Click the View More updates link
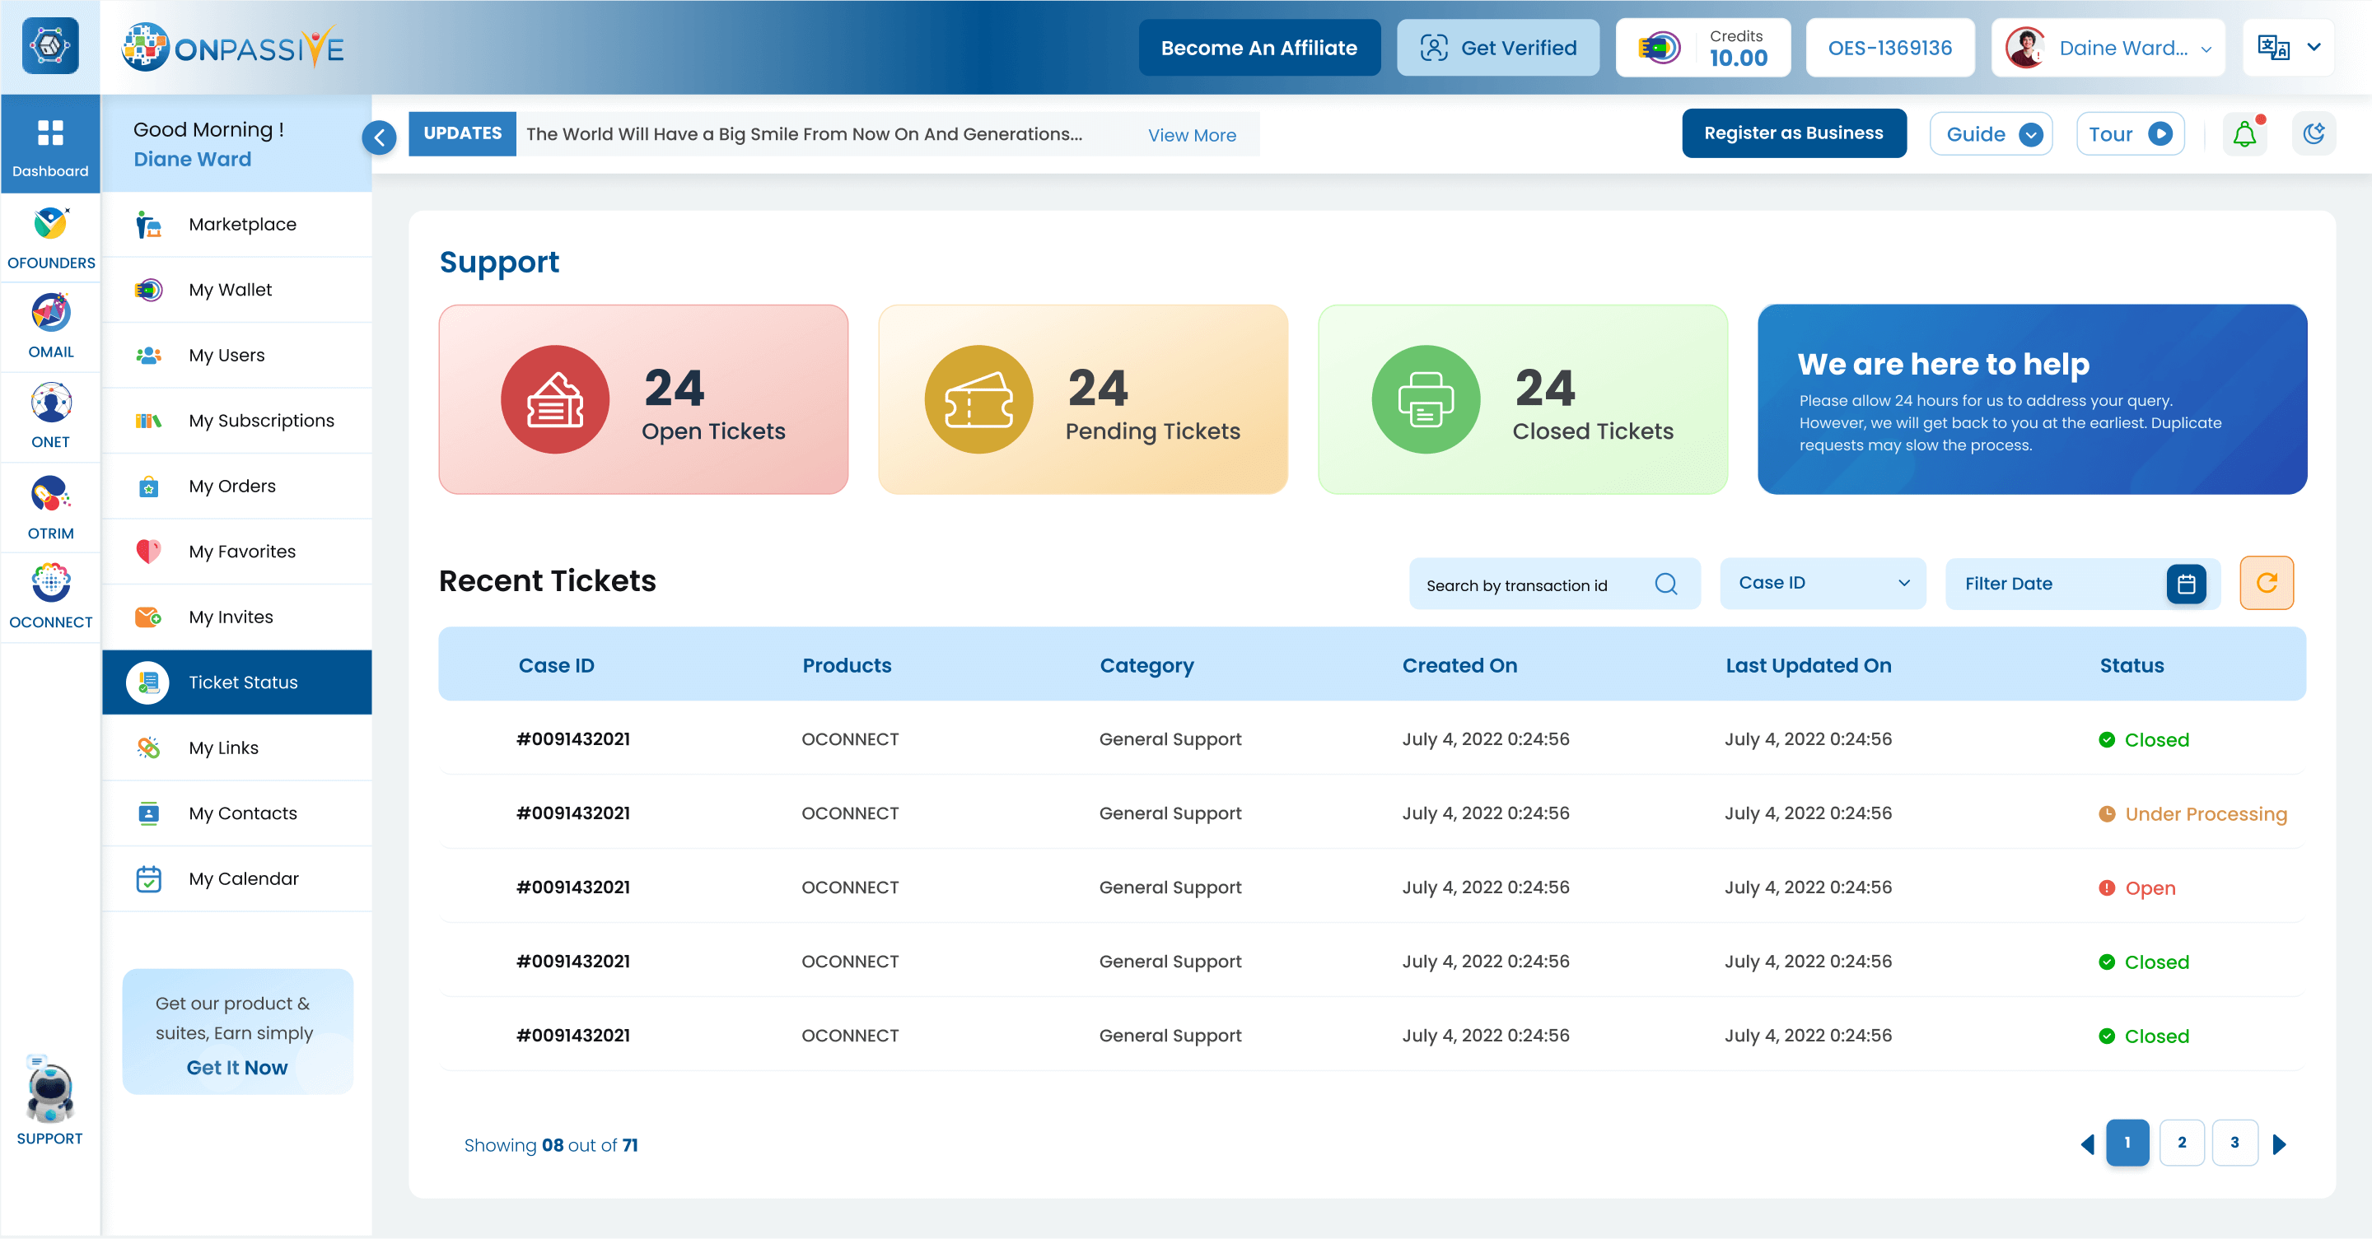The width and height of the screenshot is (2372, 1239). (1192, 135)
